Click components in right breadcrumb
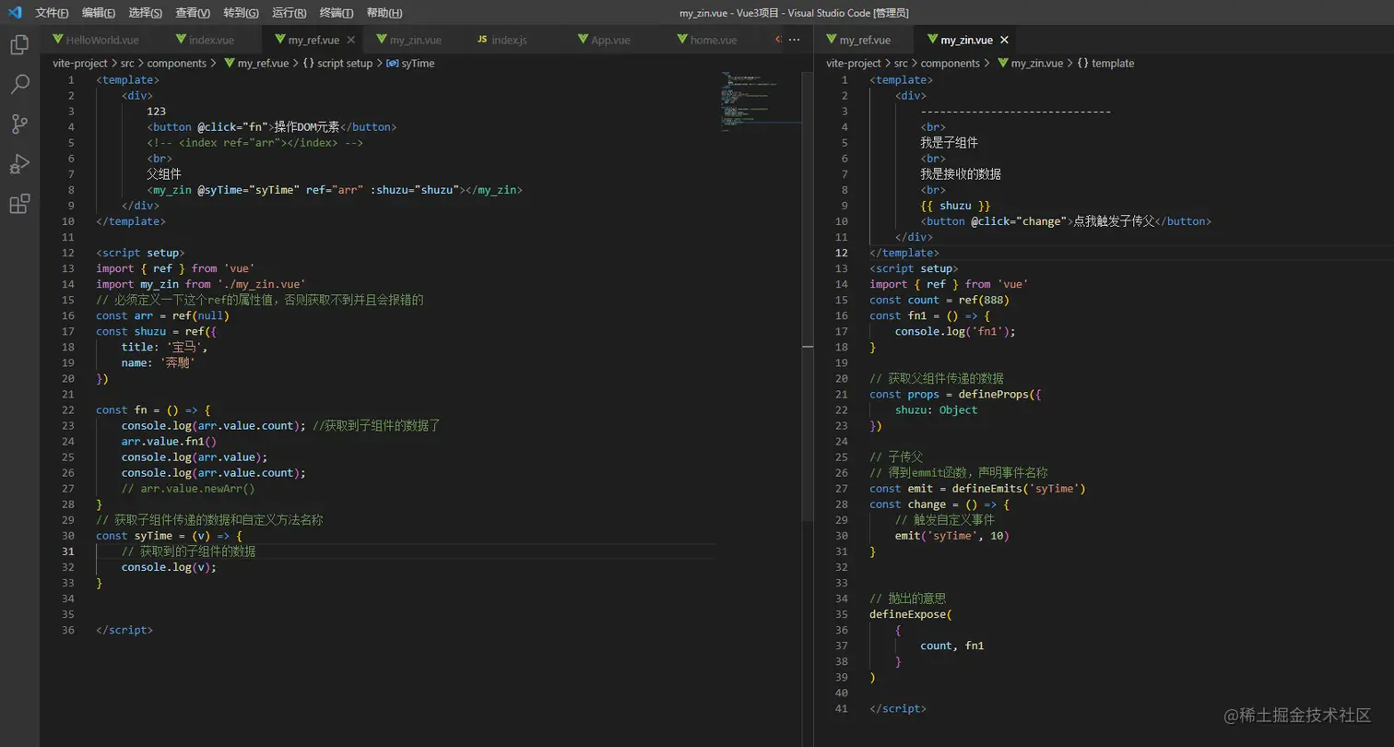 (x=950, y=64)
